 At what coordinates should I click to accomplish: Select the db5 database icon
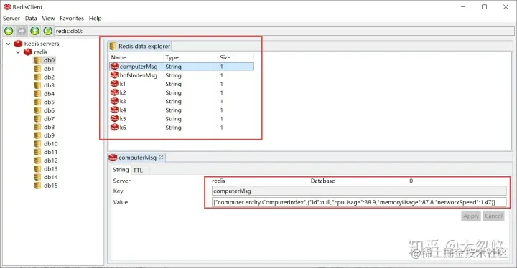tap(37, 102)
